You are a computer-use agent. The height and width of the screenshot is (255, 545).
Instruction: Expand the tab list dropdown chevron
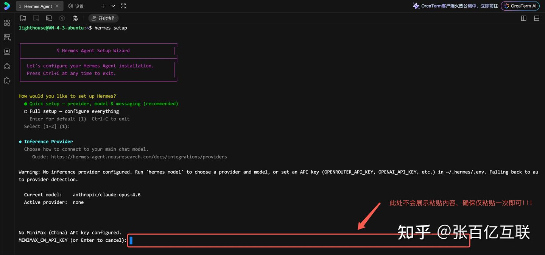point(113,6)
